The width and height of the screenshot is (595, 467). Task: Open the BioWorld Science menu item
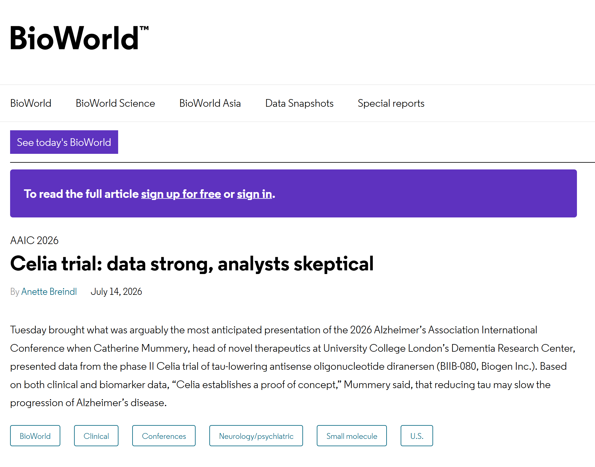(x=115, y=103)
